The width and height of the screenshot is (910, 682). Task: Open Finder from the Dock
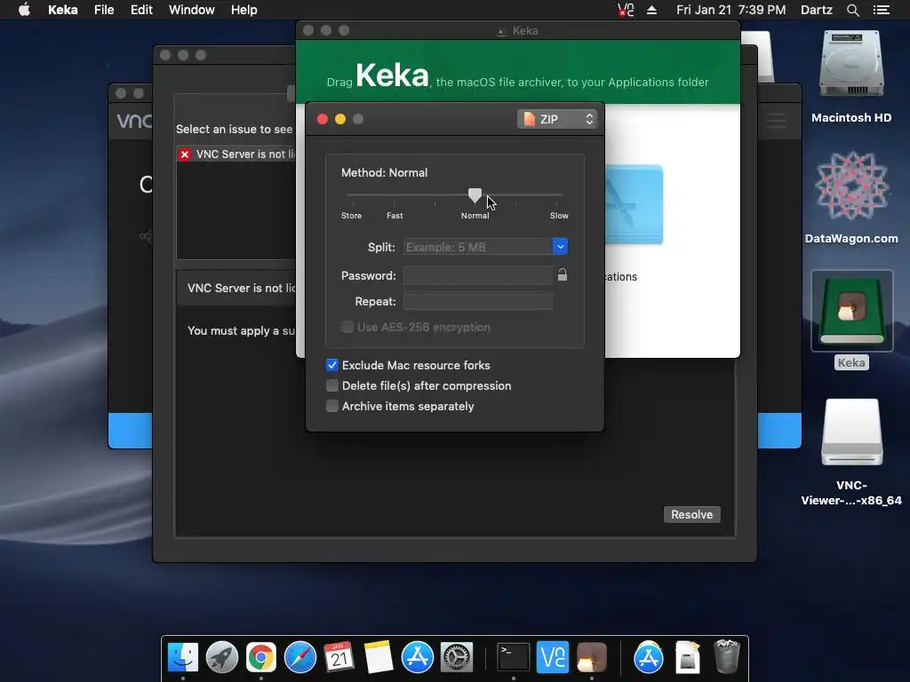click(x=183, y=658)
